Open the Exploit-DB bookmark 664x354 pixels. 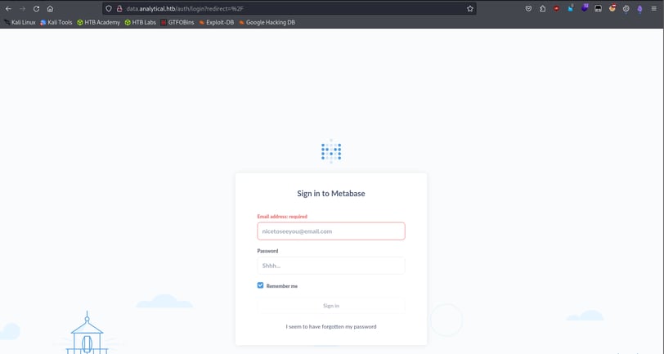[217, 22]
